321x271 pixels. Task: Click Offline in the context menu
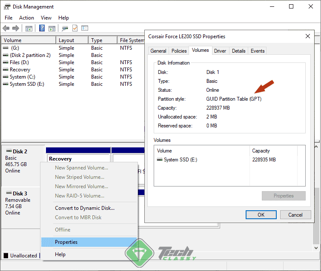pyautogui.click(x=89, y=229)
